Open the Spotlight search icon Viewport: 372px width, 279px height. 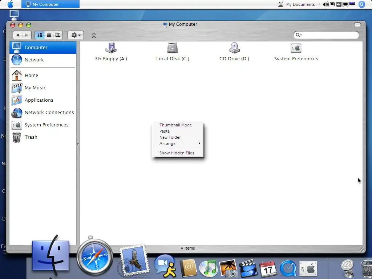click(x=362, y=4)
